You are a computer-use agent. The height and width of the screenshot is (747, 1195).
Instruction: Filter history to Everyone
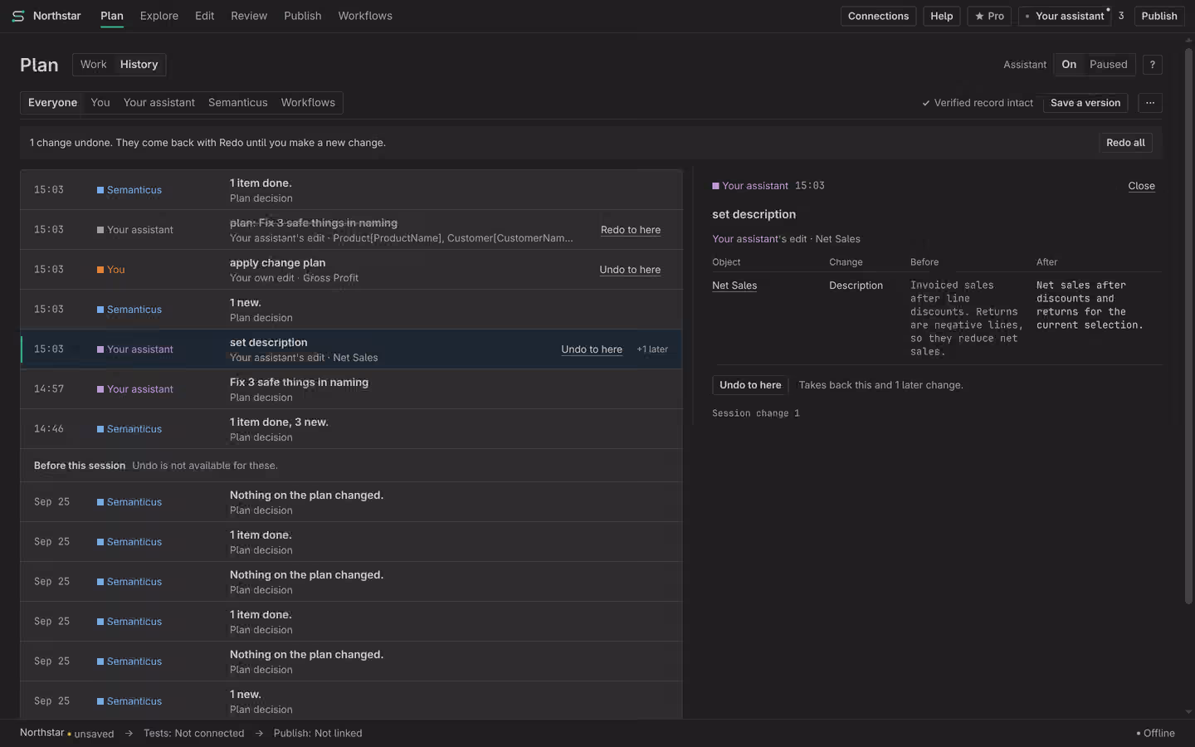pos(52,103)
